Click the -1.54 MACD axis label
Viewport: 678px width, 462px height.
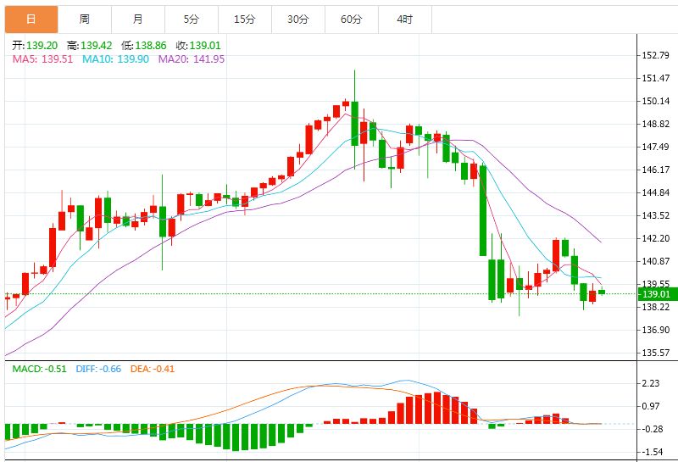point(653,452)
